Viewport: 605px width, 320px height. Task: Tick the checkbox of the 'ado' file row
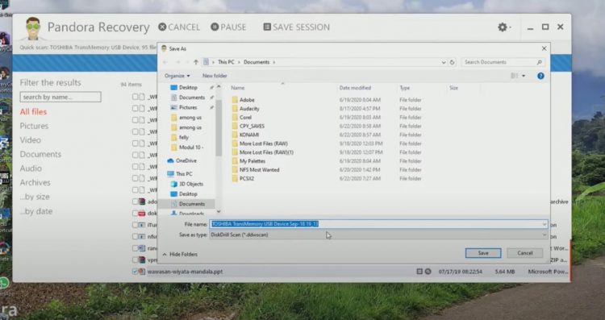(135, 202)
